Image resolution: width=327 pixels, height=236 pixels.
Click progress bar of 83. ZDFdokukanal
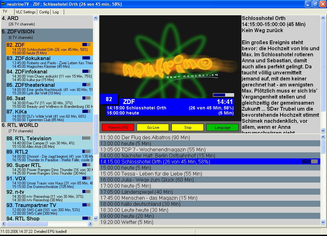(86, 58)
